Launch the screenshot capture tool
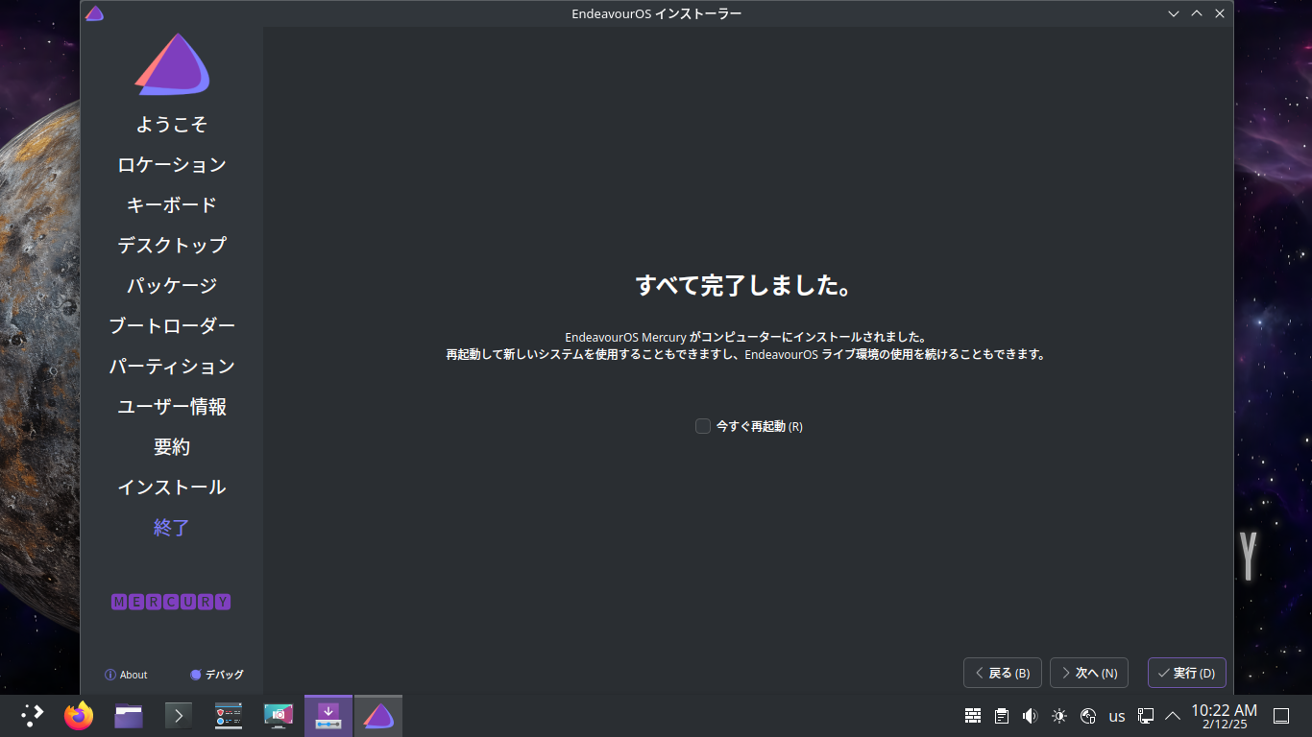 (279, 716)
